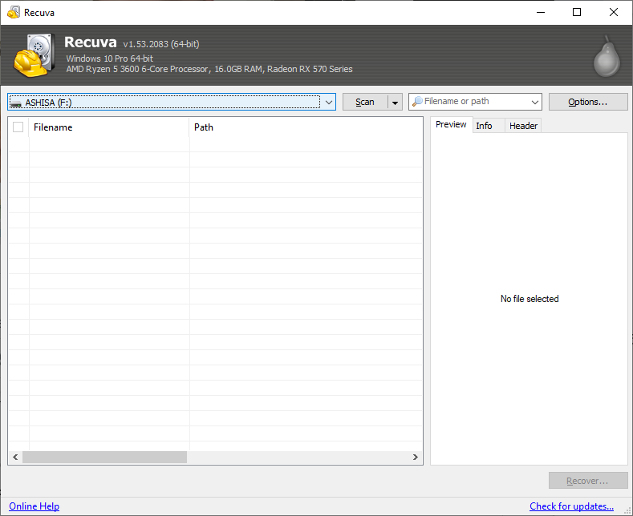Click the magnifier icon in filename filter
This screenshot has height=516, width=633.
tap(417, 101)
